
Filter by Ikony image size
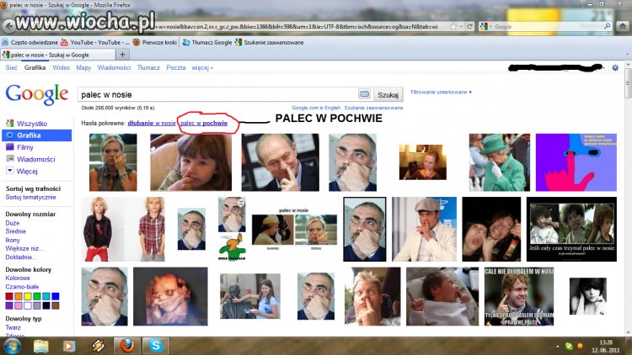13,241
